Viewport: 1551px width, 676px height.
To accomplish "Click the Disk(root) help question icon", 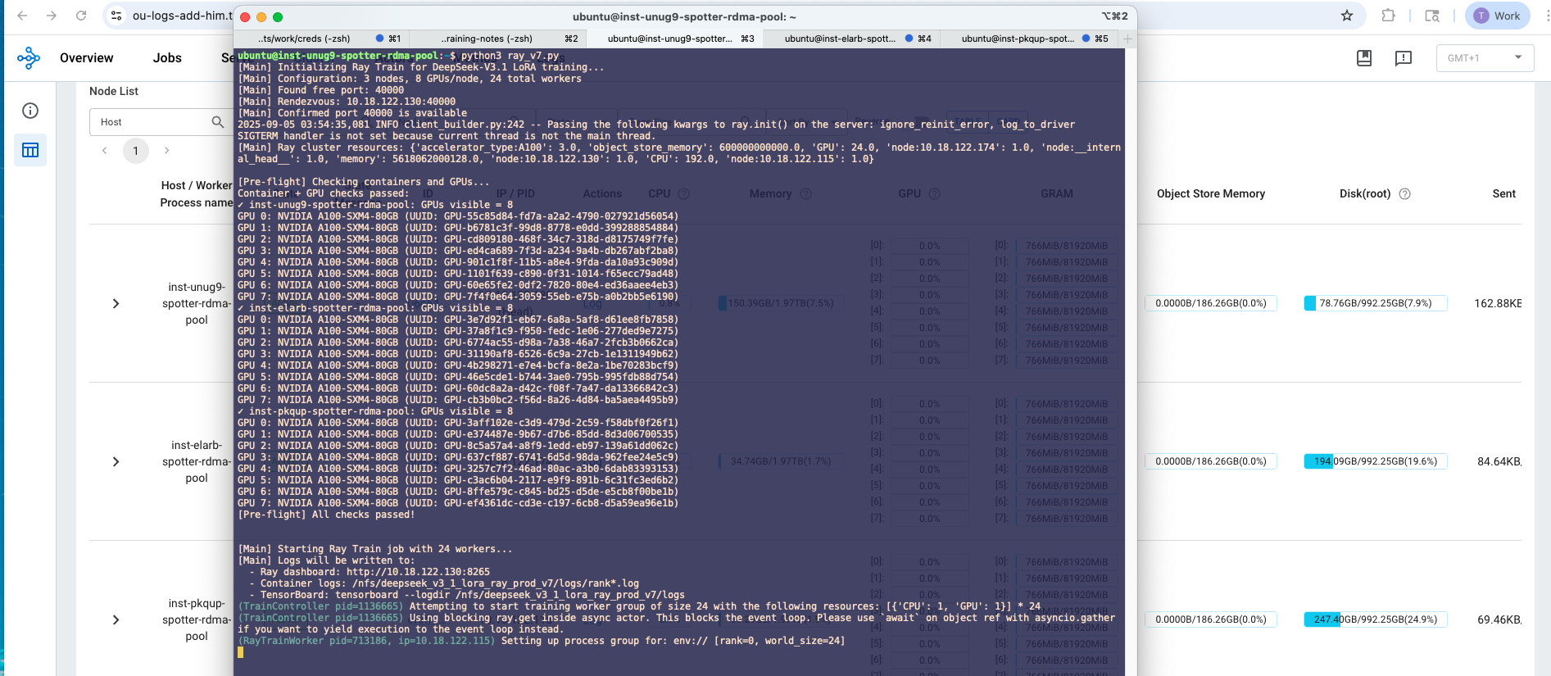I will tap(1405, 194).
